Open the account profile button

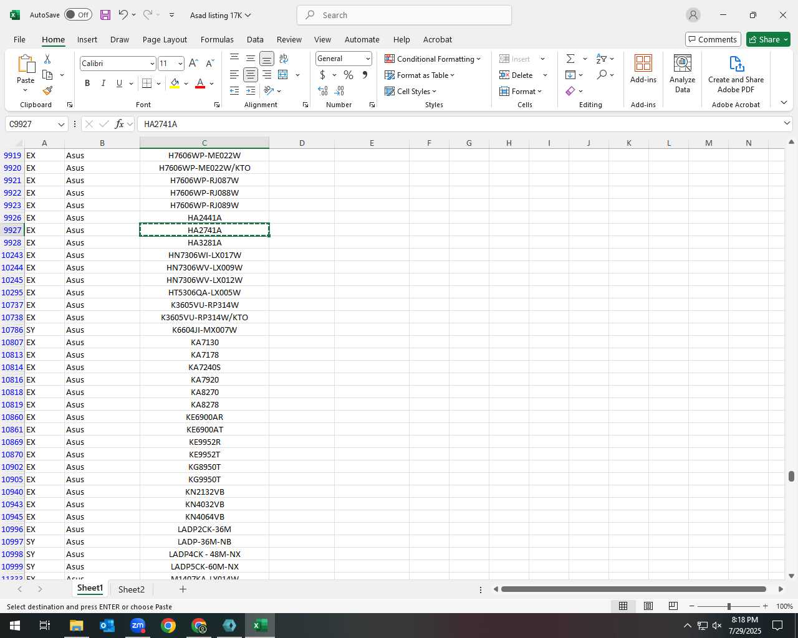coord(693,15)
